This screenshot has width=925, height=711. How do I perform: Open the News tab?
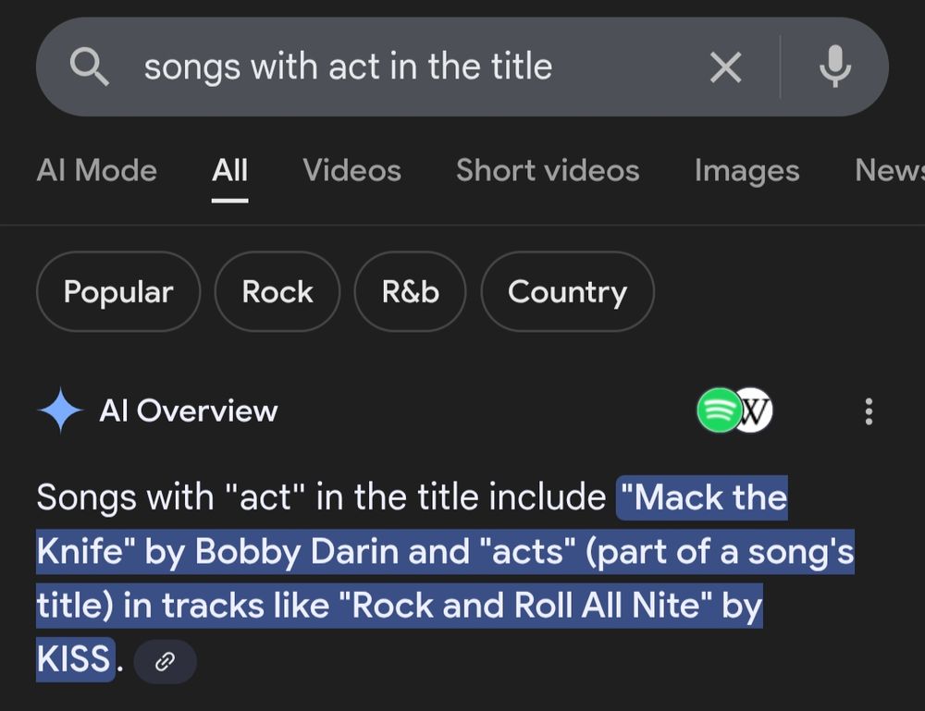[888, 170]
